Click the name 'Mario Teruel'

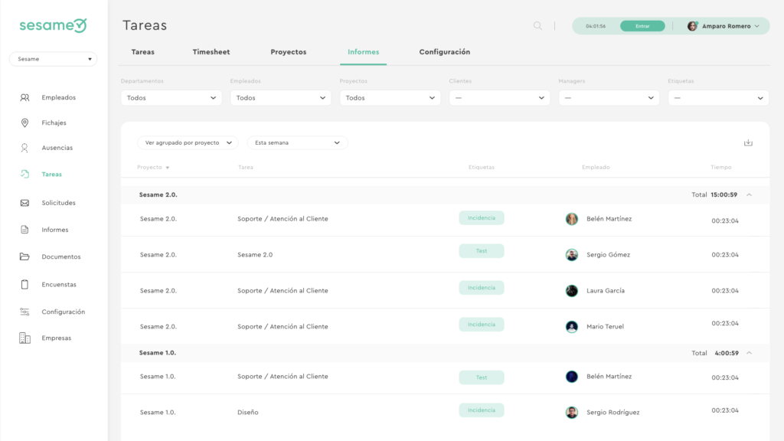click(x=605, y=326)
